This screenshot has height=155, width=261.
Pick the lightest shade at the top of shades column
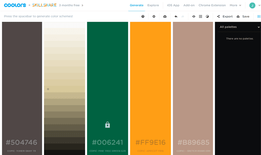click(64, 25)
